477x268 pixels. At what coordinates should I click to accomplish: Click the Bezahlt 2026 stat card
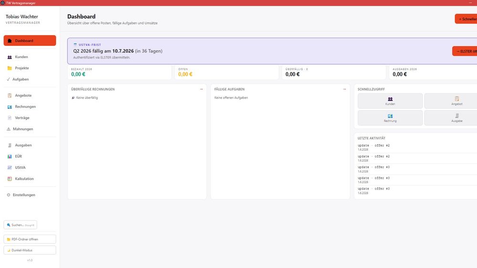point(120,72)
